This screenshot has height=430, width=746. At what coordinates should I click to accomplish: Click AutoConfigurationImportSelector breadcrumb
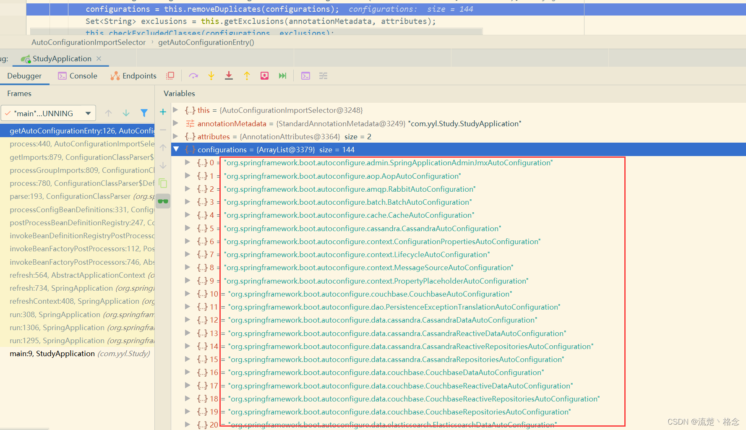(89, 42)
